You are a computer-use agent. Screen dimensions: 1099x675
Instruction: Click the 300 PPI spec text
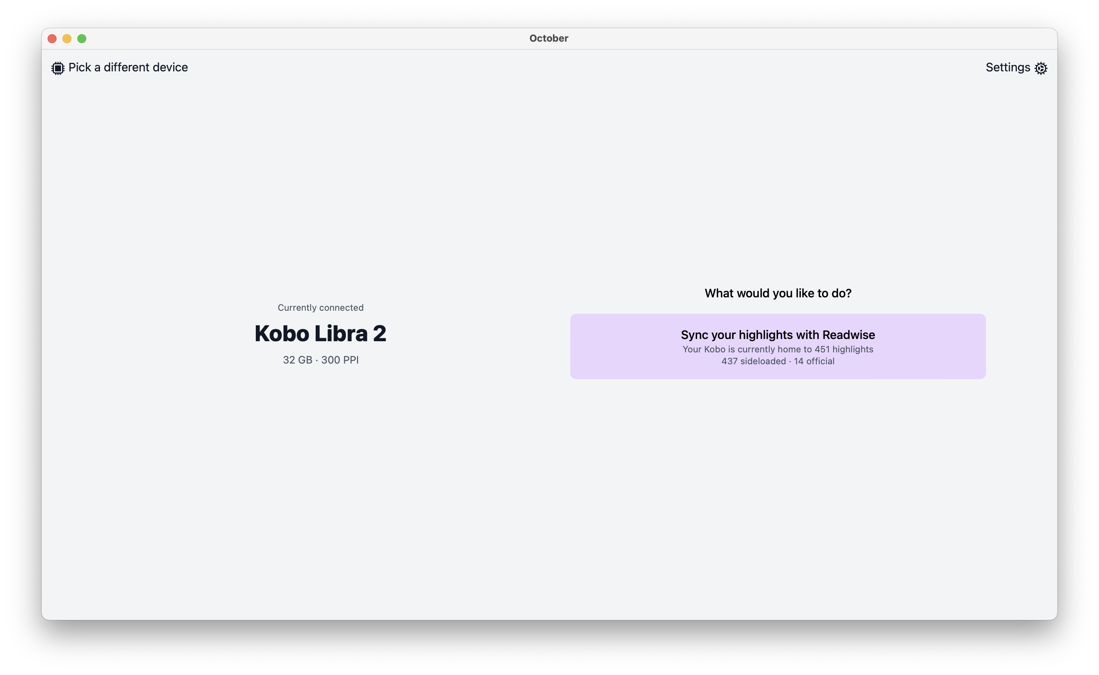[340, 360]
